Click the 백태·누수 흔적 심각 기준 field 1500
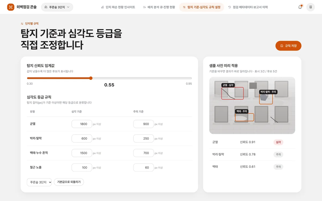Screen dimensions: 322x201 coord(82,153)
